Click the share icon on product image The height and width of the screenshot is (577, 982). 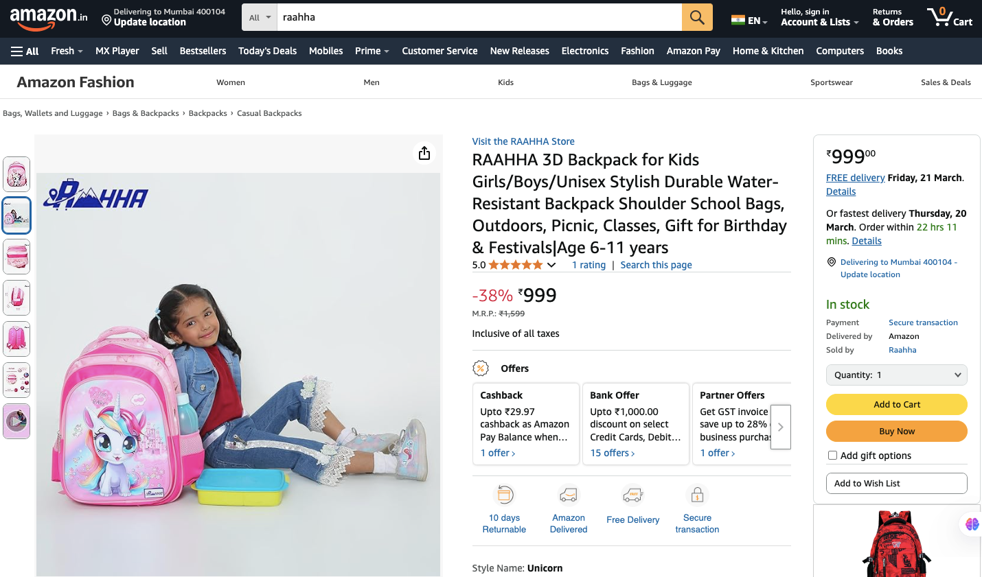click(x=424, y=153)
